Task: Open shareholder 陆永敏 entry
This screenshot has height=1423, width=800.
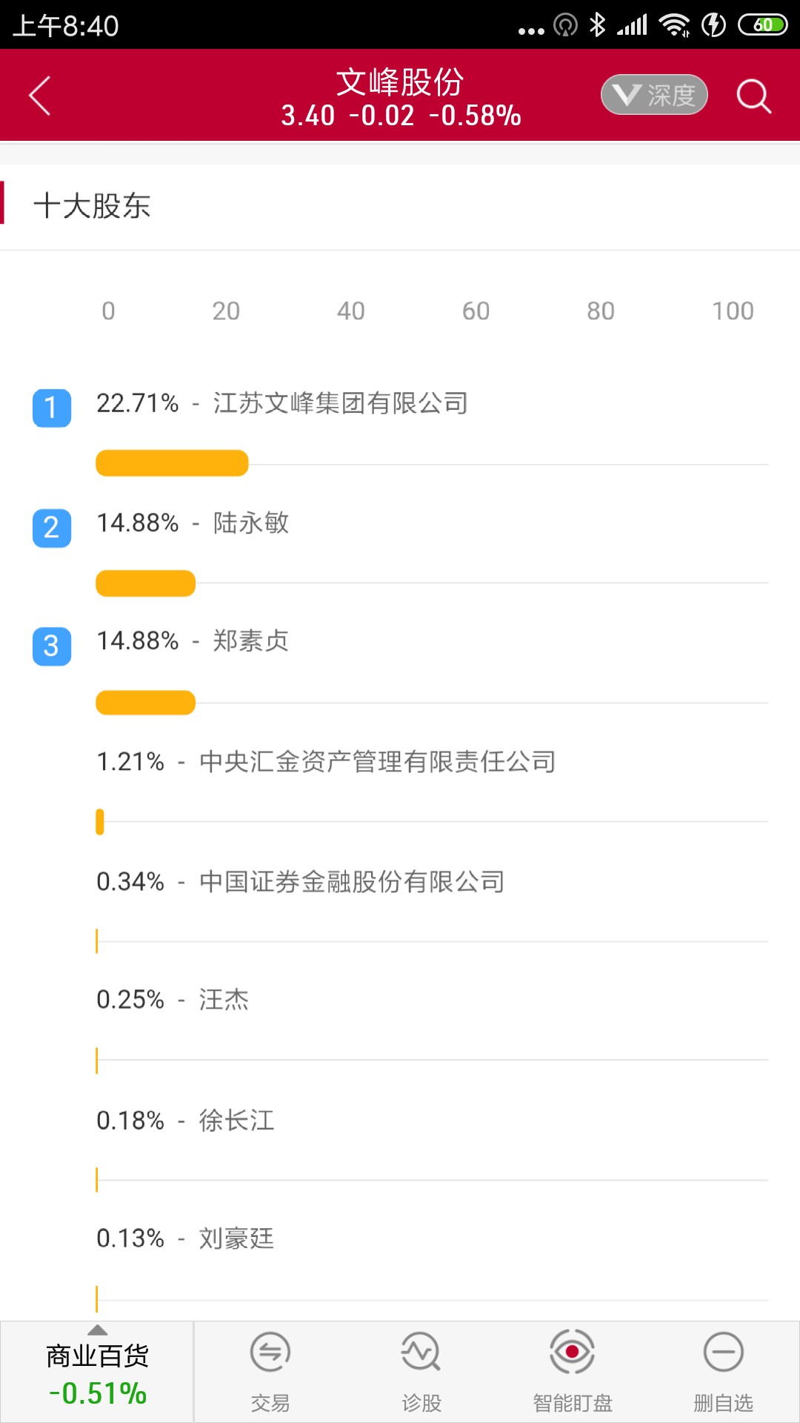Action: pos(250,523)
